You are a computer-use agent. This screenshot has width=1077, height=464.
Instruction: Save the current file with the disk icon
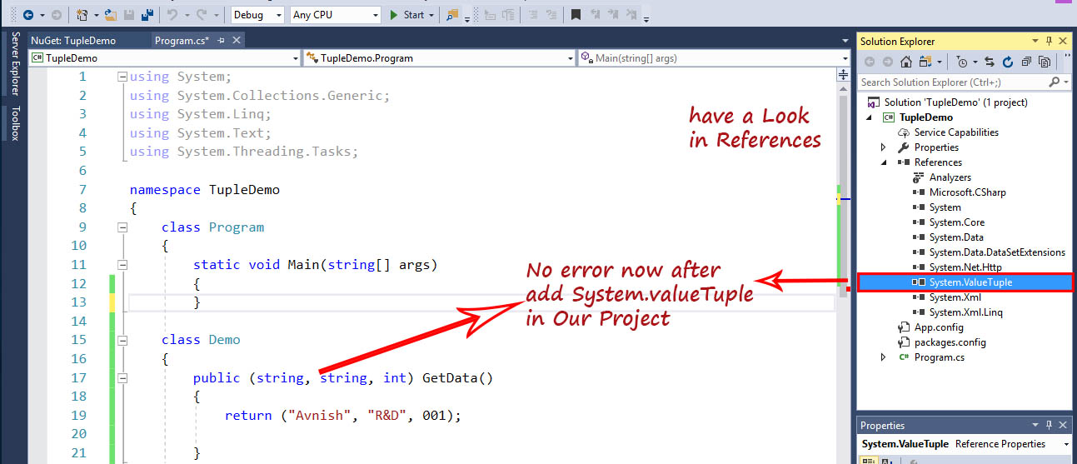point(129,14)
